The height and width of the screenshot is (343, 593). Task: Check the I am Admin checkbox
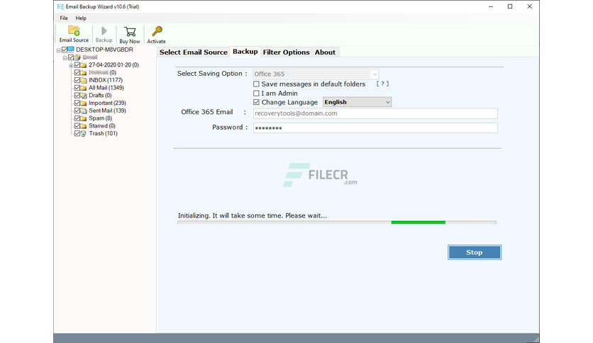(x=256, y=93)
